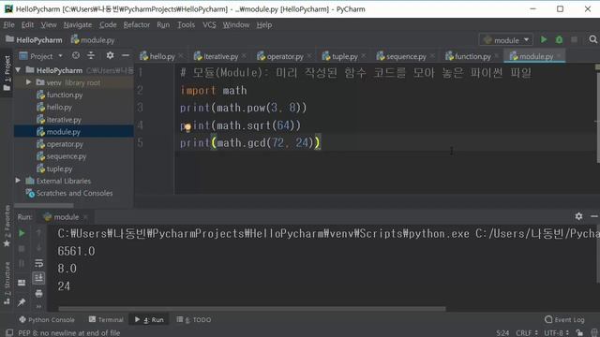The image size is (600, 337).
Task: Open Run panel settings gear
Action: [x=578, y=216]
